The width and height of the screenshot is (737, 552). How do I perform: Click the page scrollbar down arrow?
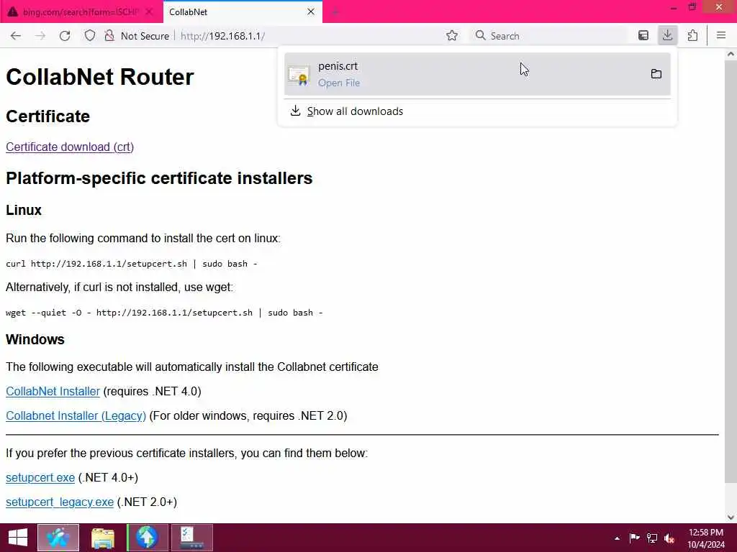pos(731,517)
